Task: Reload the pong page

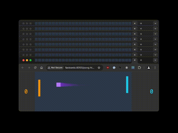Action: 35,68
